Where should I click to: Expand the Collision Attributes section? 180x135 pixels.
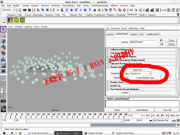[x=107, y=49]
